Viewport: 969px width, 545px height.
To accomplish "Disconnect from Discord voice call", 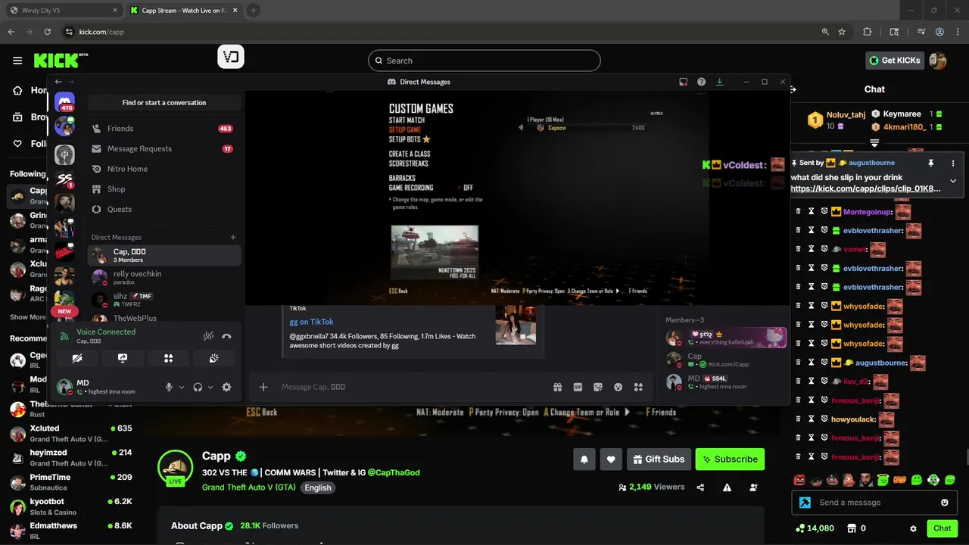I will tap(226, 336).
